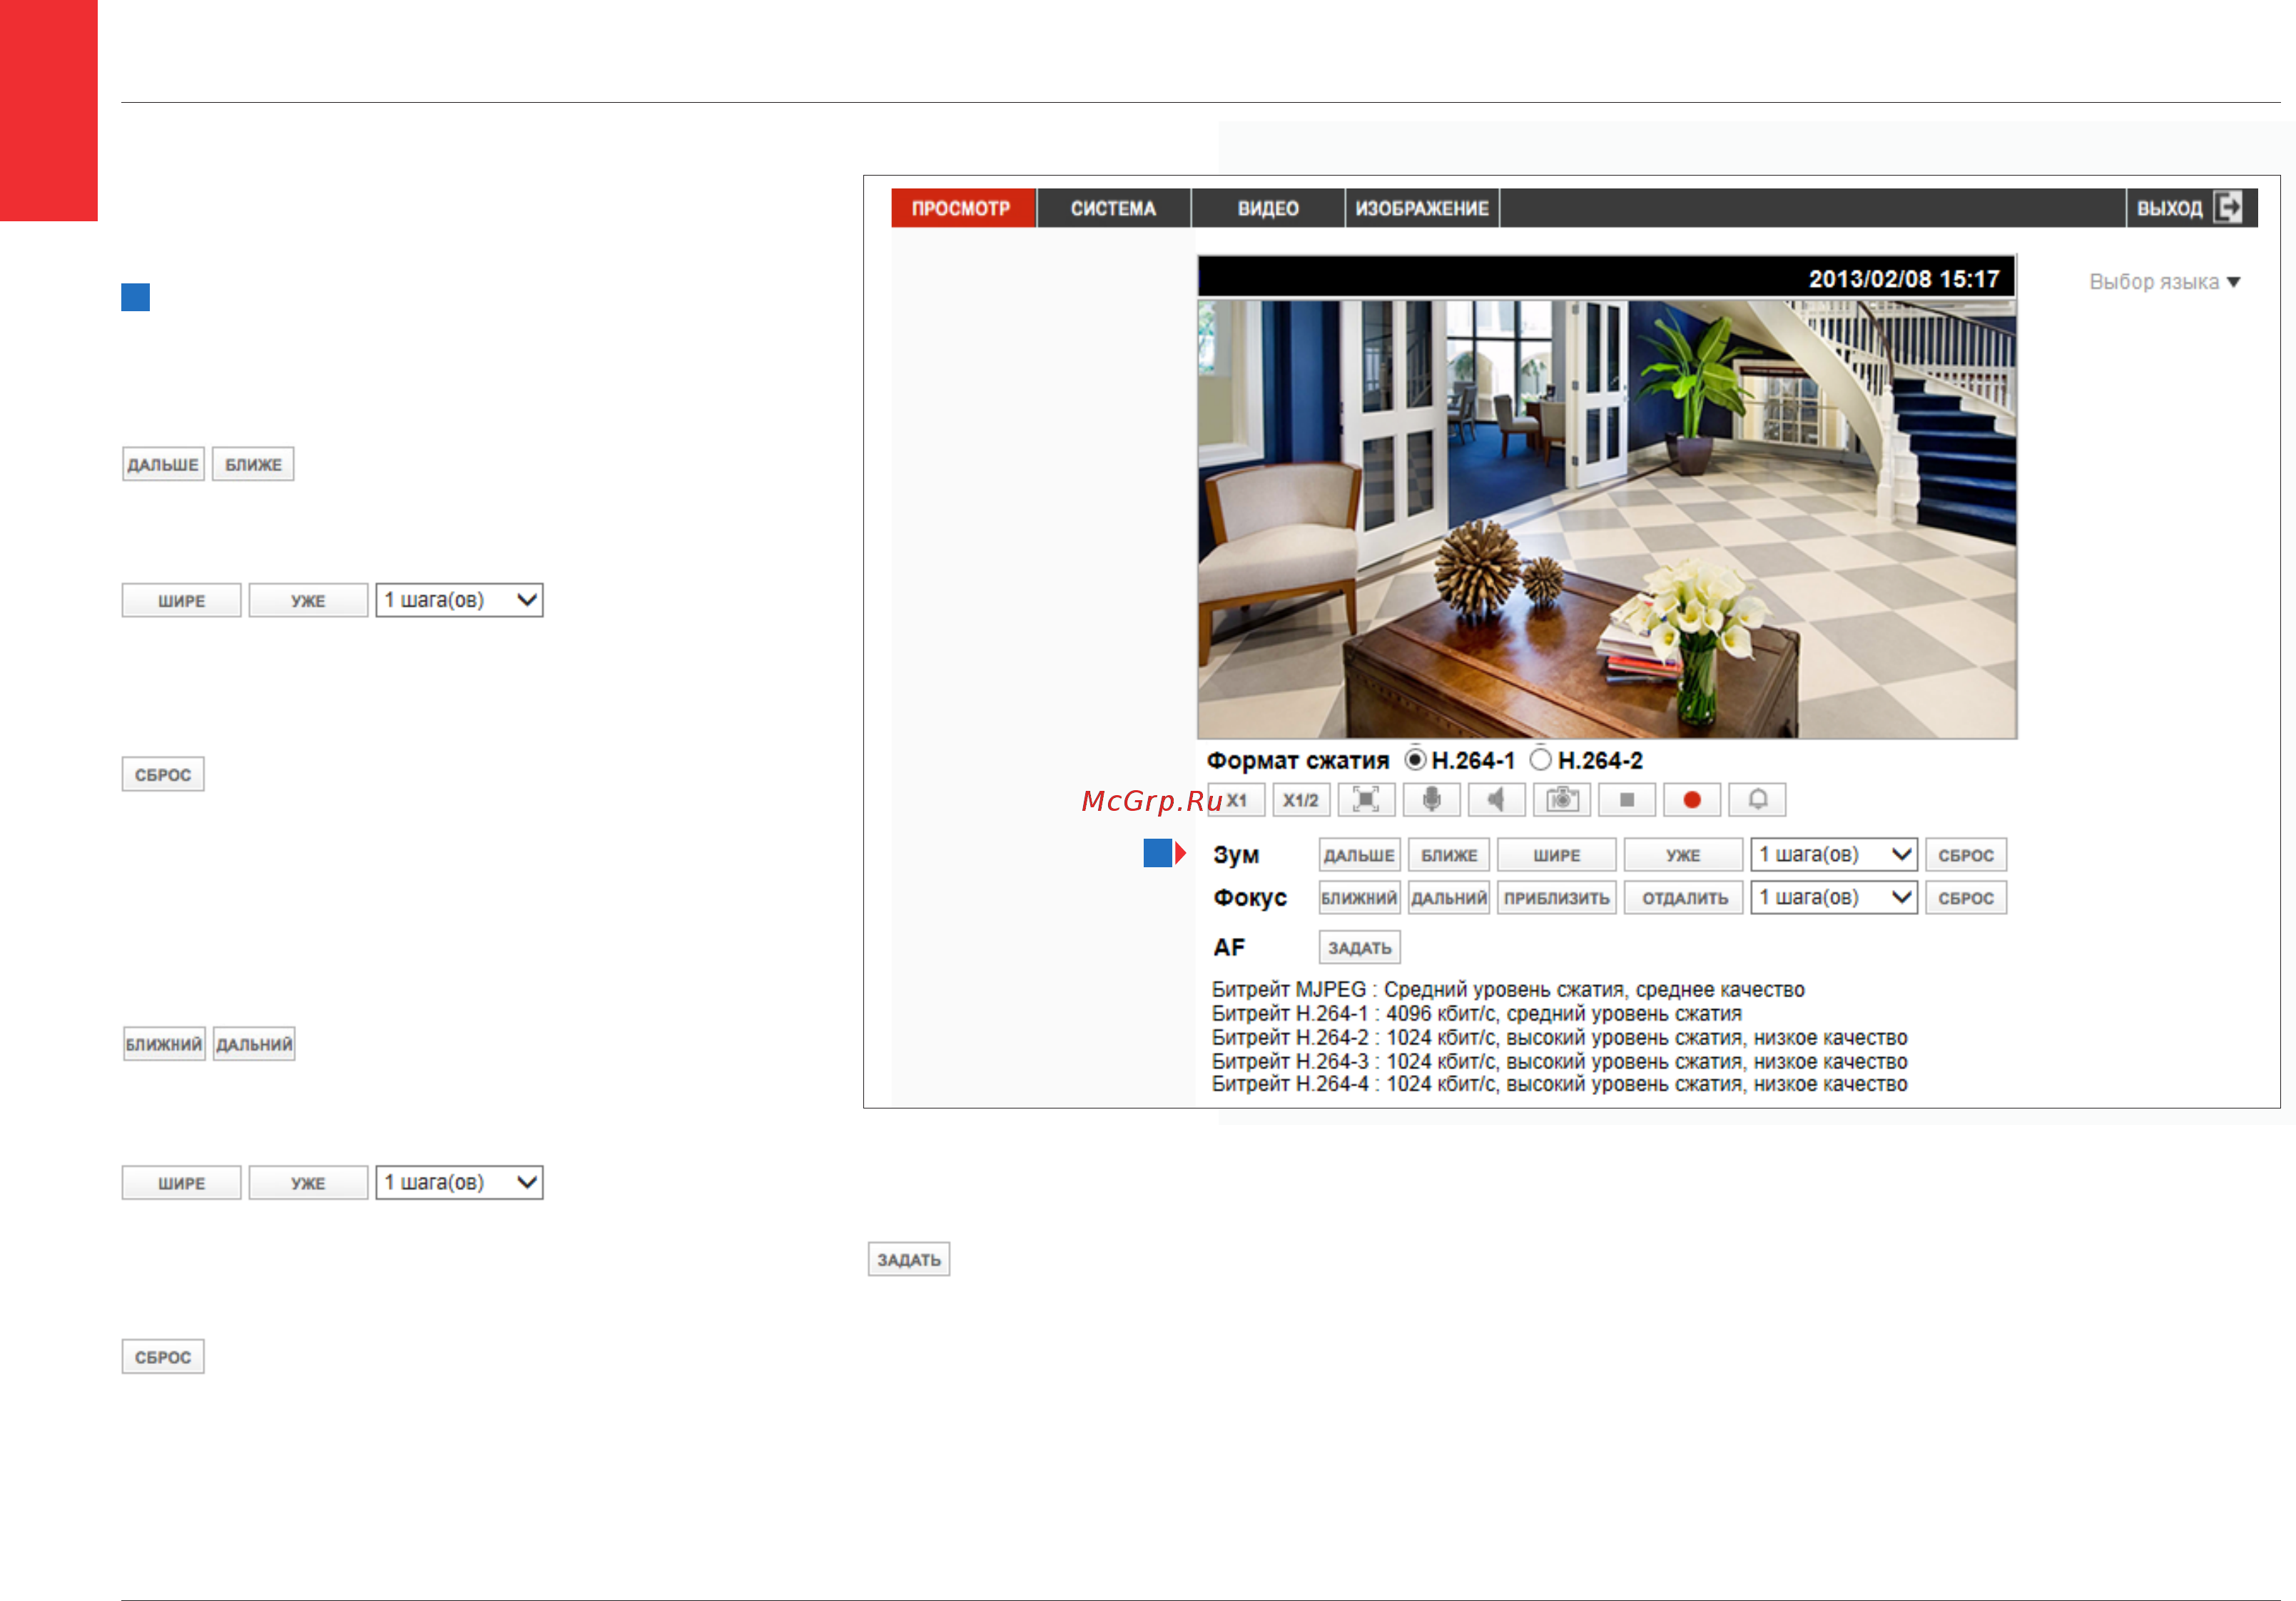Click the live camera video preview
The image size is (2296, 1601).
[1607, 518]
